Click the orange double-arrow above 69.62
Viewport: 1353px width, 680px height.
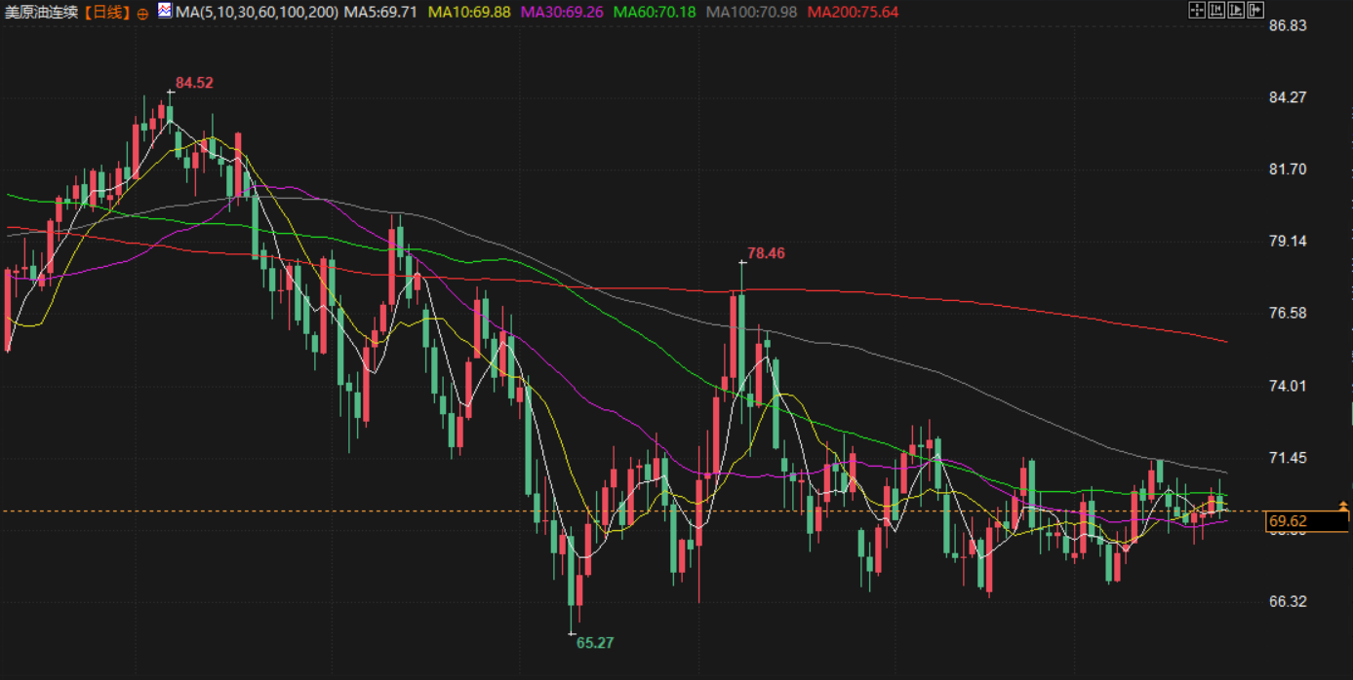point(1344,506)
